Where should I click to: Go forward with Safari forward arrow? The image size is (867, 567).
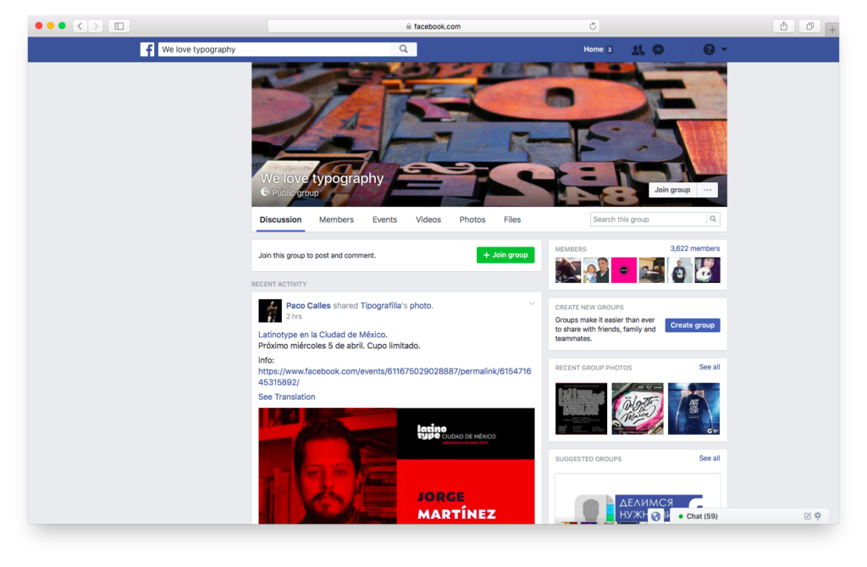pos(96,26)
